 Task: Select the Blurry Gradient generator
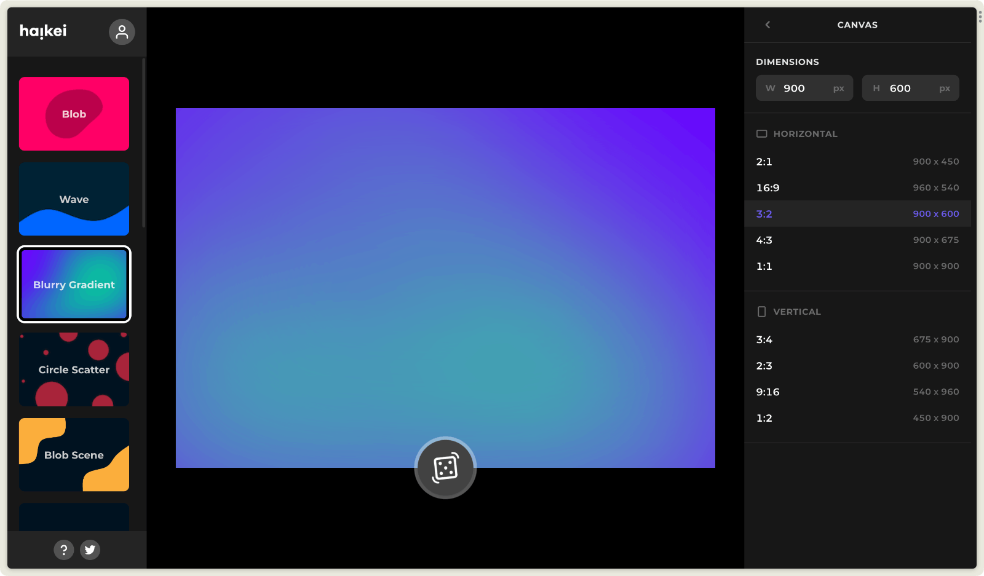pyautogui.click(x=74, y=284)
